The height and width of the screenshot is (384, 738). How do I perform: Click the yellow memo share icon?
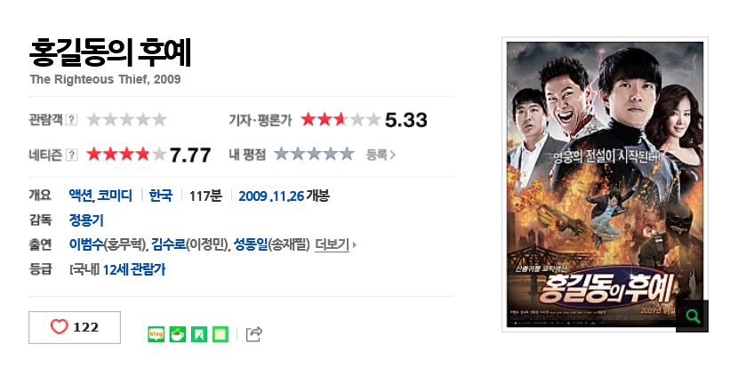click(221, 334)
